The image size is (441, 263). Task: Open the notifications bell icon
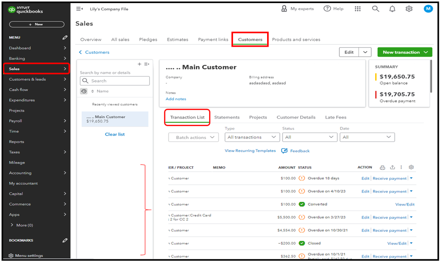coord(392,9)
